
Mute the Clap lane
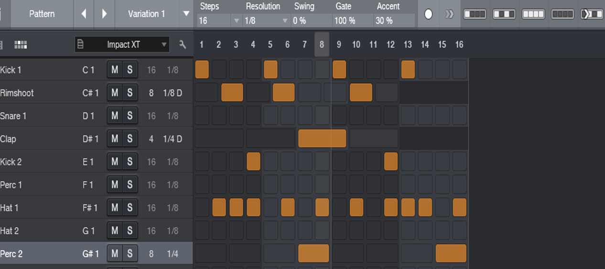(x=115, y=139)
